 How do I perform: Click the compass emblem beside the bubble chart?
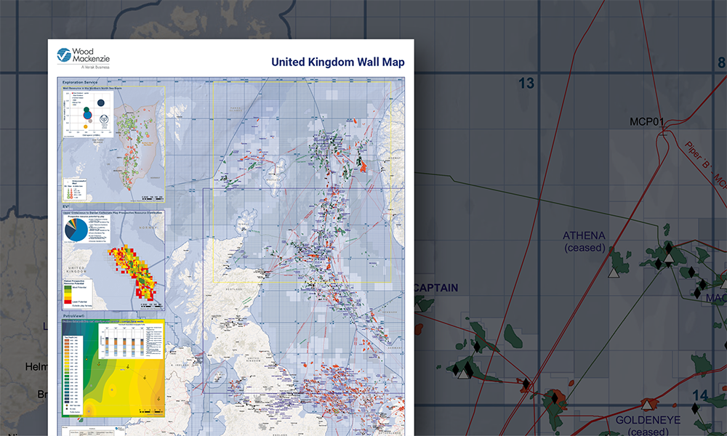[x=103, y=118]
